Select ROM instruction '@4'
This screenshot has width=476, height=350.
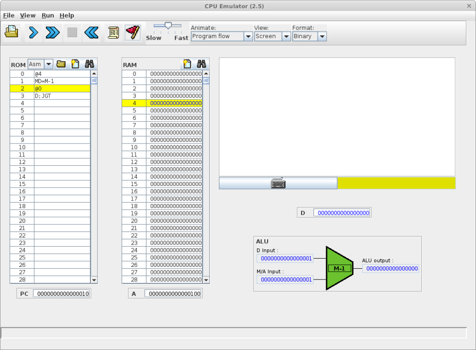pos(62,74)
